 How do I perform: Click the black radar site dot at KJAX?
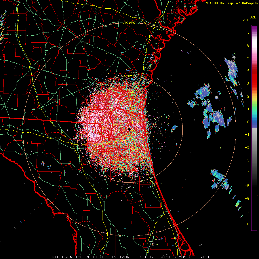129,129
